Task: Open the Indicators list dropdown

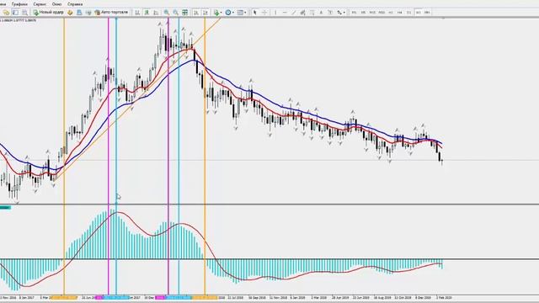Action: coord(217,13)
